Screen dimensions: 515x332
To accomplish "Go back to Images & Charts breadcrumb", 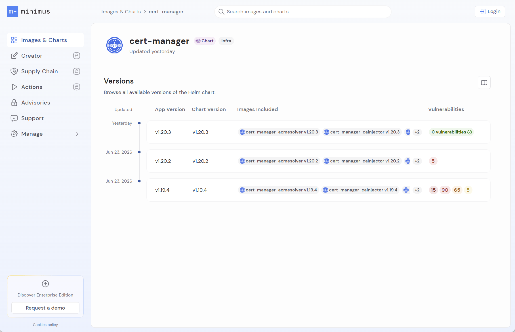I will coord(121,12).
